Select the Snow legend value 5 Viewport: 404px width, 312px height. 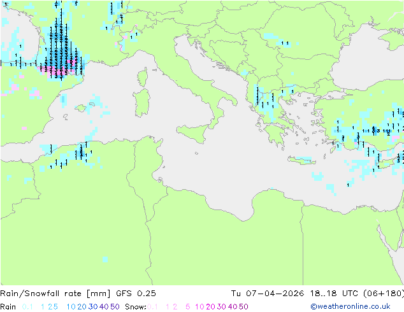pos(188,307)
